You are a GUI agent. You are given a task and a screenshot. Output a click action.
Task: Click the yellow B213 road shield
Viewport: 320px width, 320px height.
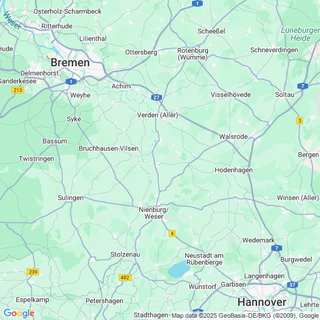18,90
